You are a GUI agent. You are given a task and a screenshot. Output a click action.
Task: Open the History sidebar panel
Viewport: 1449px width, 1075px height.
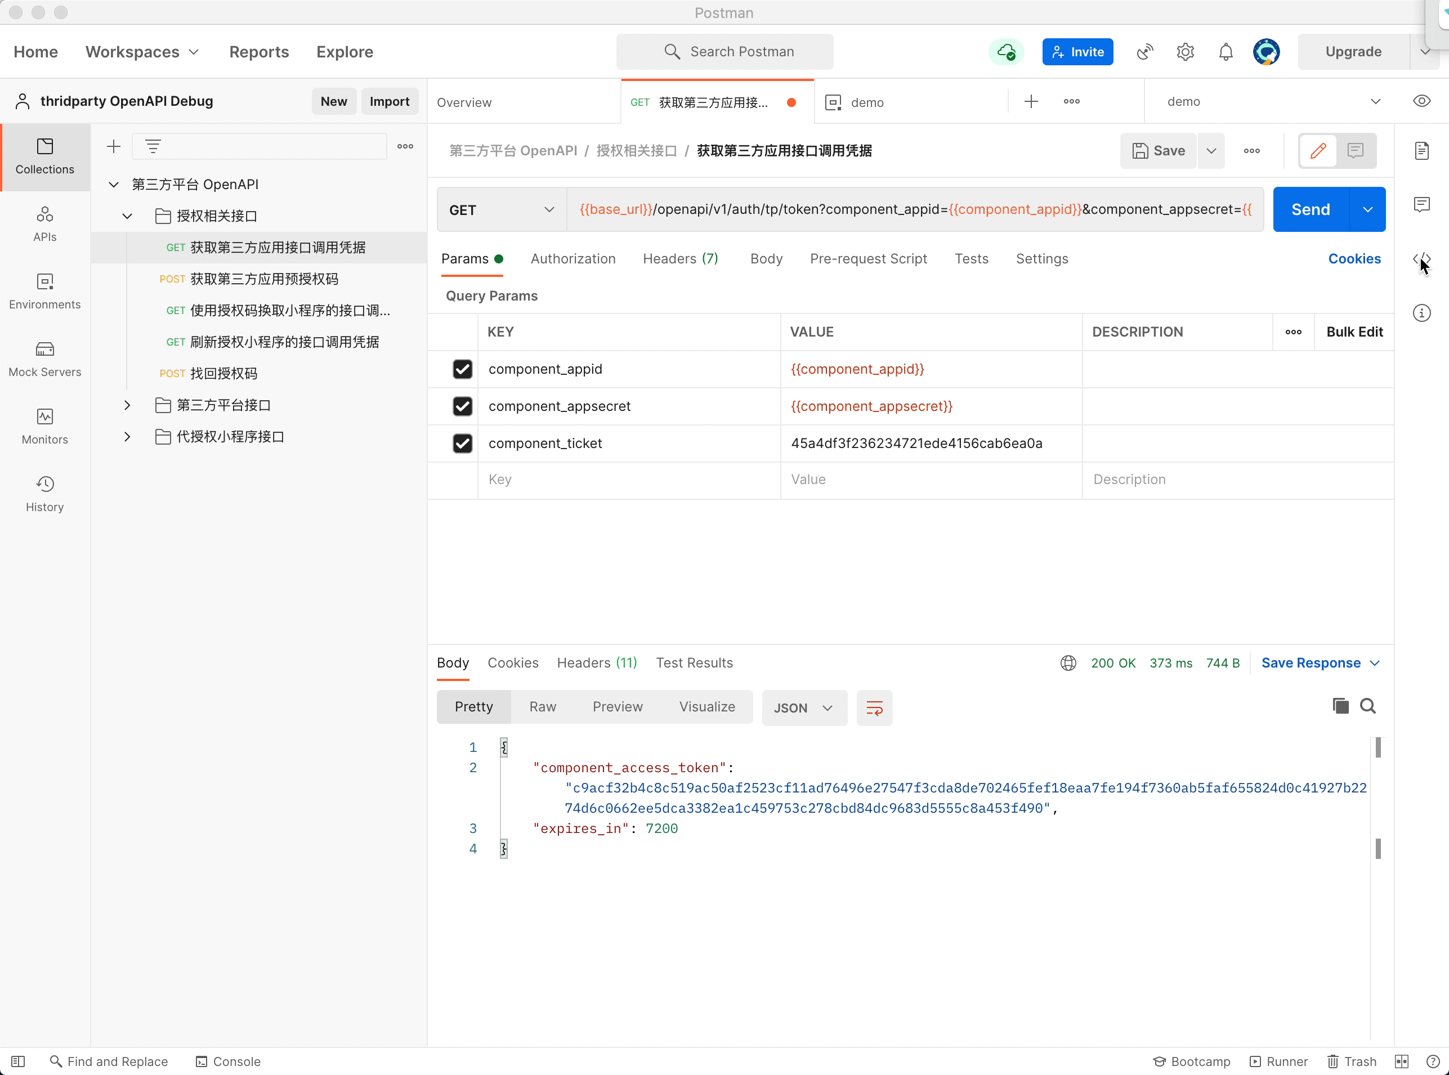[45, 495]
